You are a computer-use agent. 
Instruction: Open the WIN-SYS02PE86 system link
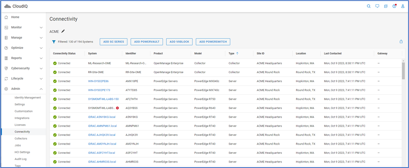[x=98, y=81]
